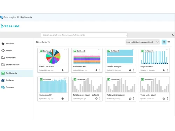Open Registrations more options menu

tap(167, 70)
